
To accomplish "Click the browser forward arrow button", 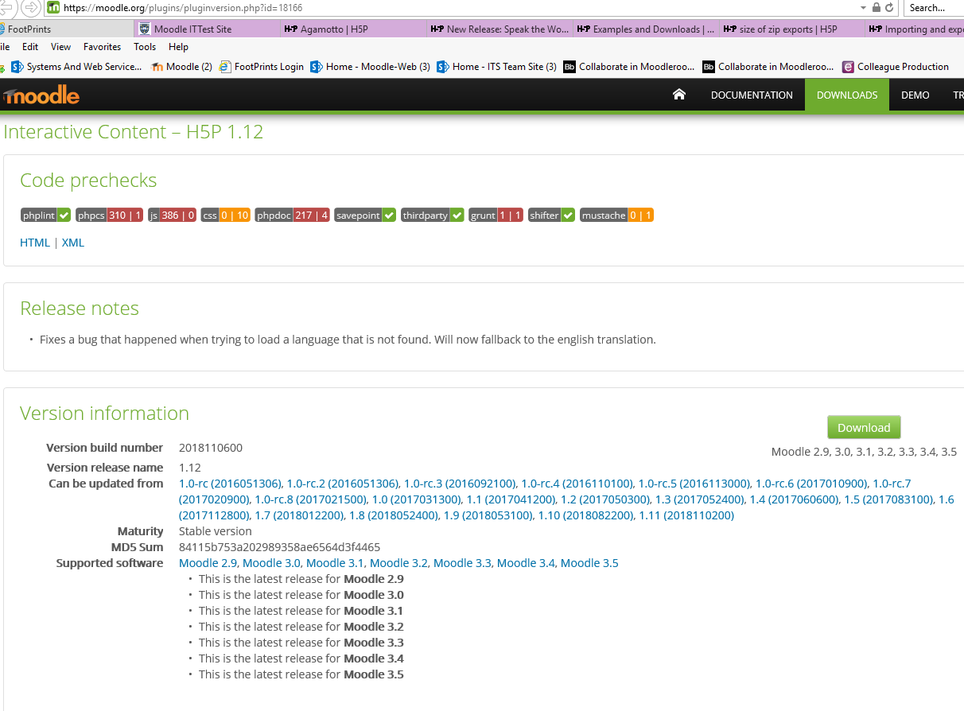I will [30, 8].
